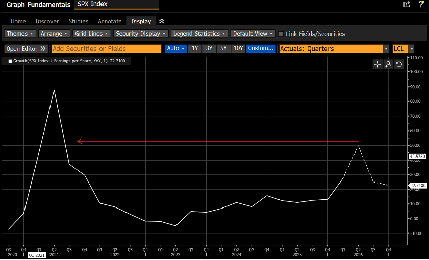Click the 2026 year label on x-axis
The image size is (429, 260).
[x=358, y=255]
